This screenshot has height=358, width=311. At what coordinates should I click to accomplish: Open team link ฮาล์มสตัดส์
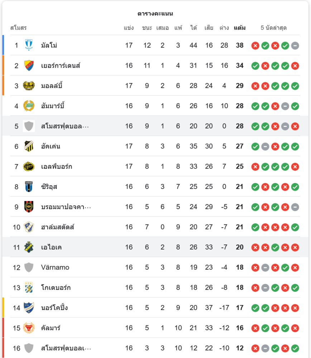pyautogui.click(x=58, y=227)
